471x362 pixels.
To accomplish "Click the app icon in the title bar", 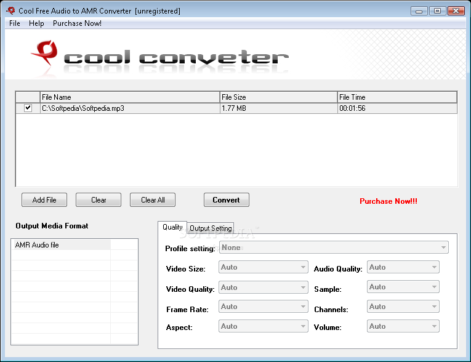I will [x=10, y=10].
